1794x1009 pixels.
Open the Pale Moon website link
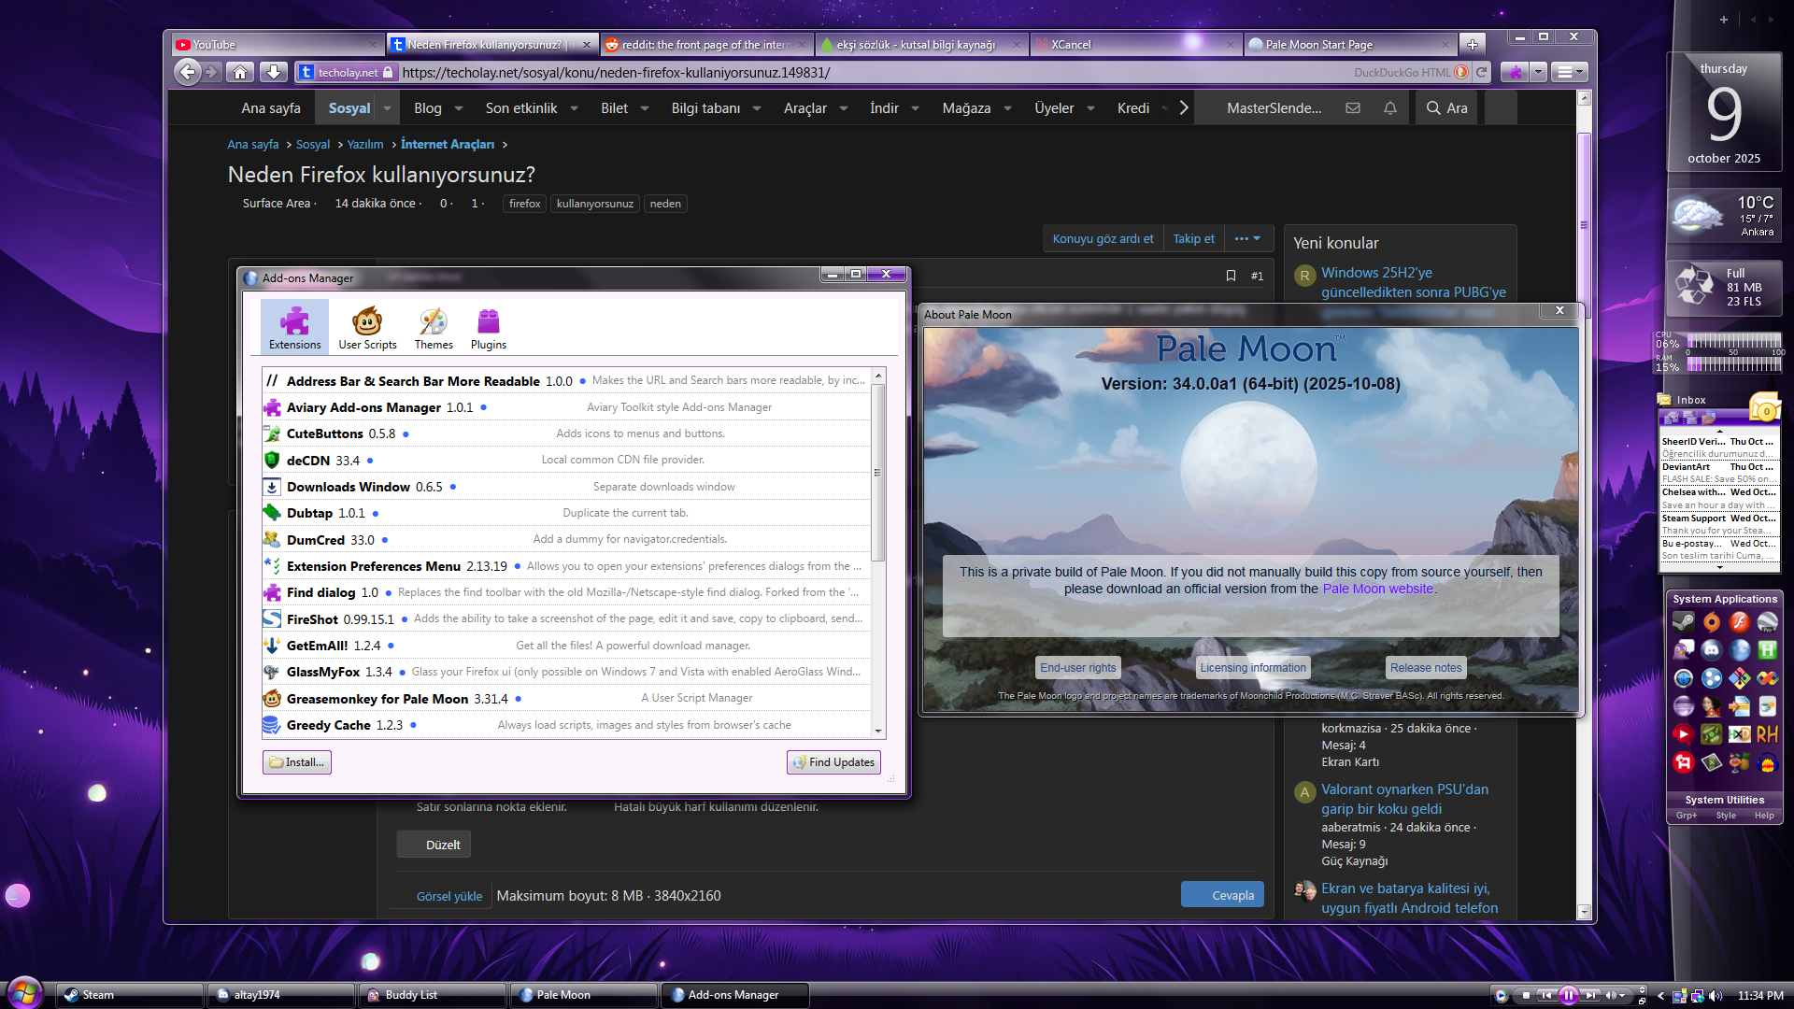[x=1377, y=589]
